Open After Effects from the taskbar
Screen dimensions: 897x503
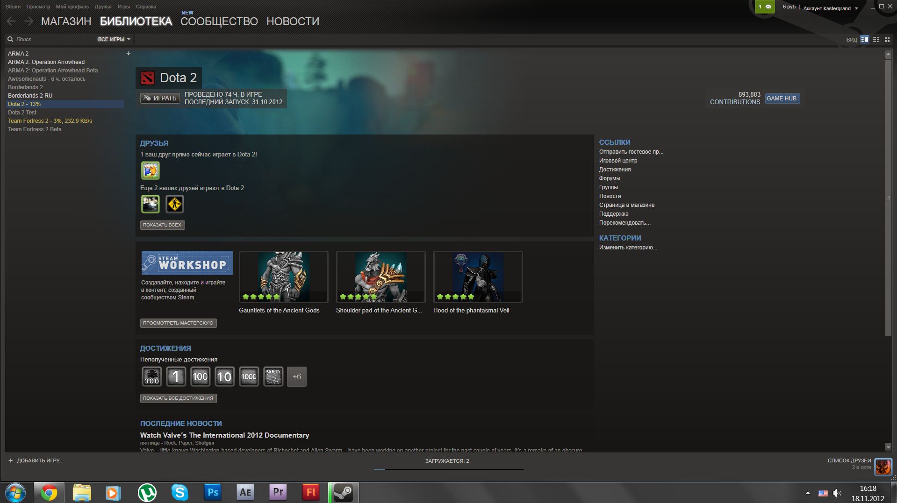coord(245,493)
